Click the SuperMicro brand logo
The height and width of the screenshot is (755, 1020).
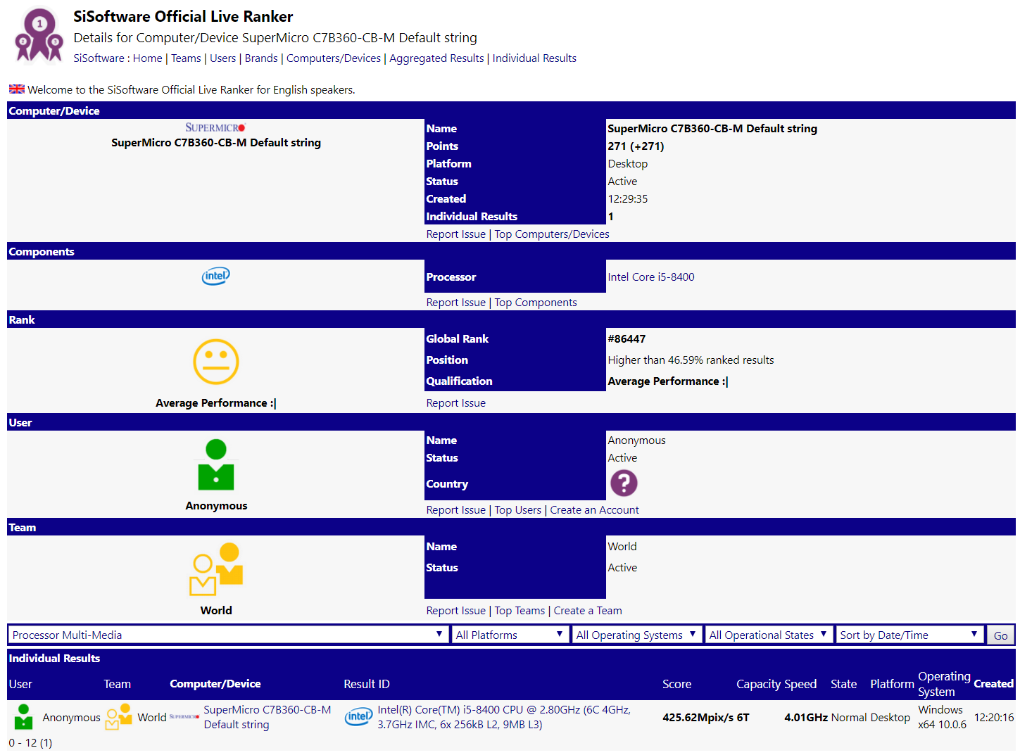click(215, 127)
